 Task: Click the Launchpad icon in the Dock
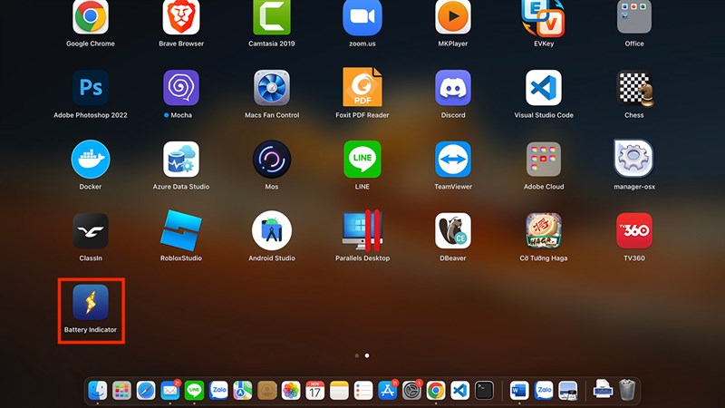coord(121,391)
